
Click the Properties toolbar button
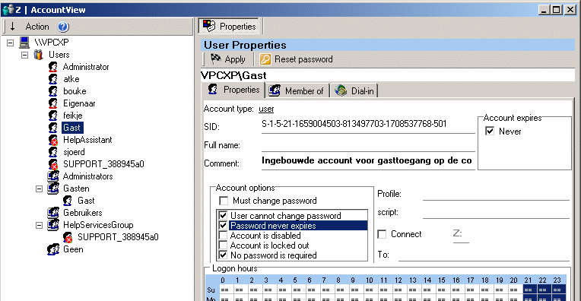click(229, 27)
